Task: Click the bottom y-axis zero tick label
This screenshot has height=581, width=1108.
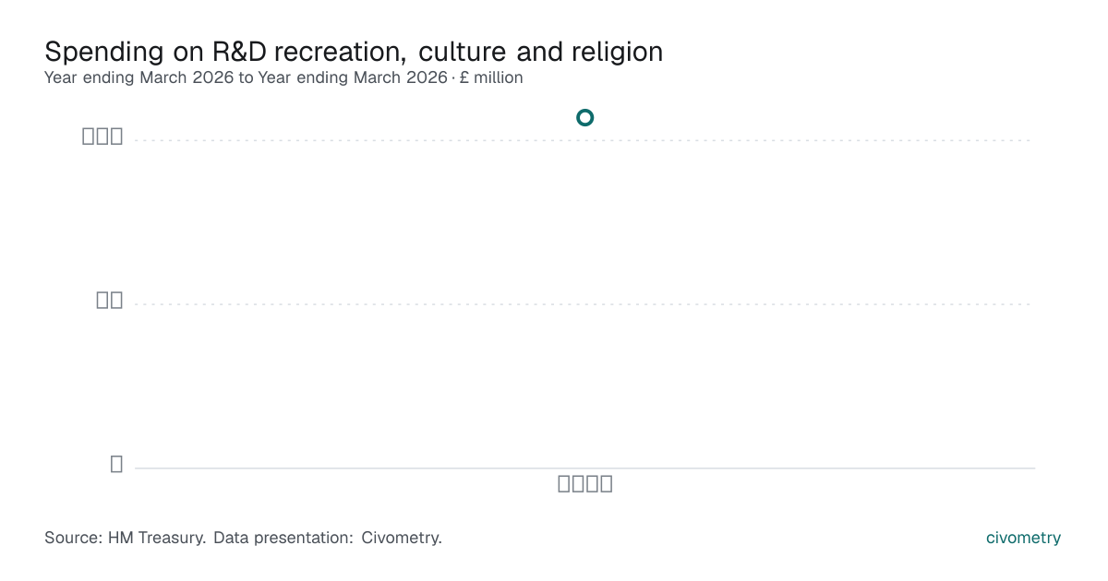Action: (x=116, y=464)
